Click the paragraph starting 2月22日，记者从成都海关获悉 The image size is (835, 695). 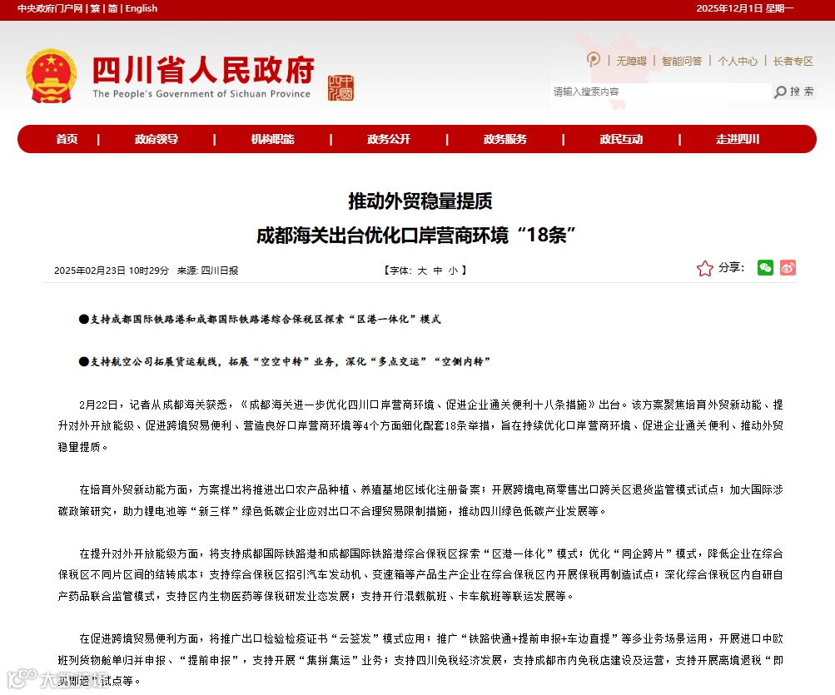420,425
